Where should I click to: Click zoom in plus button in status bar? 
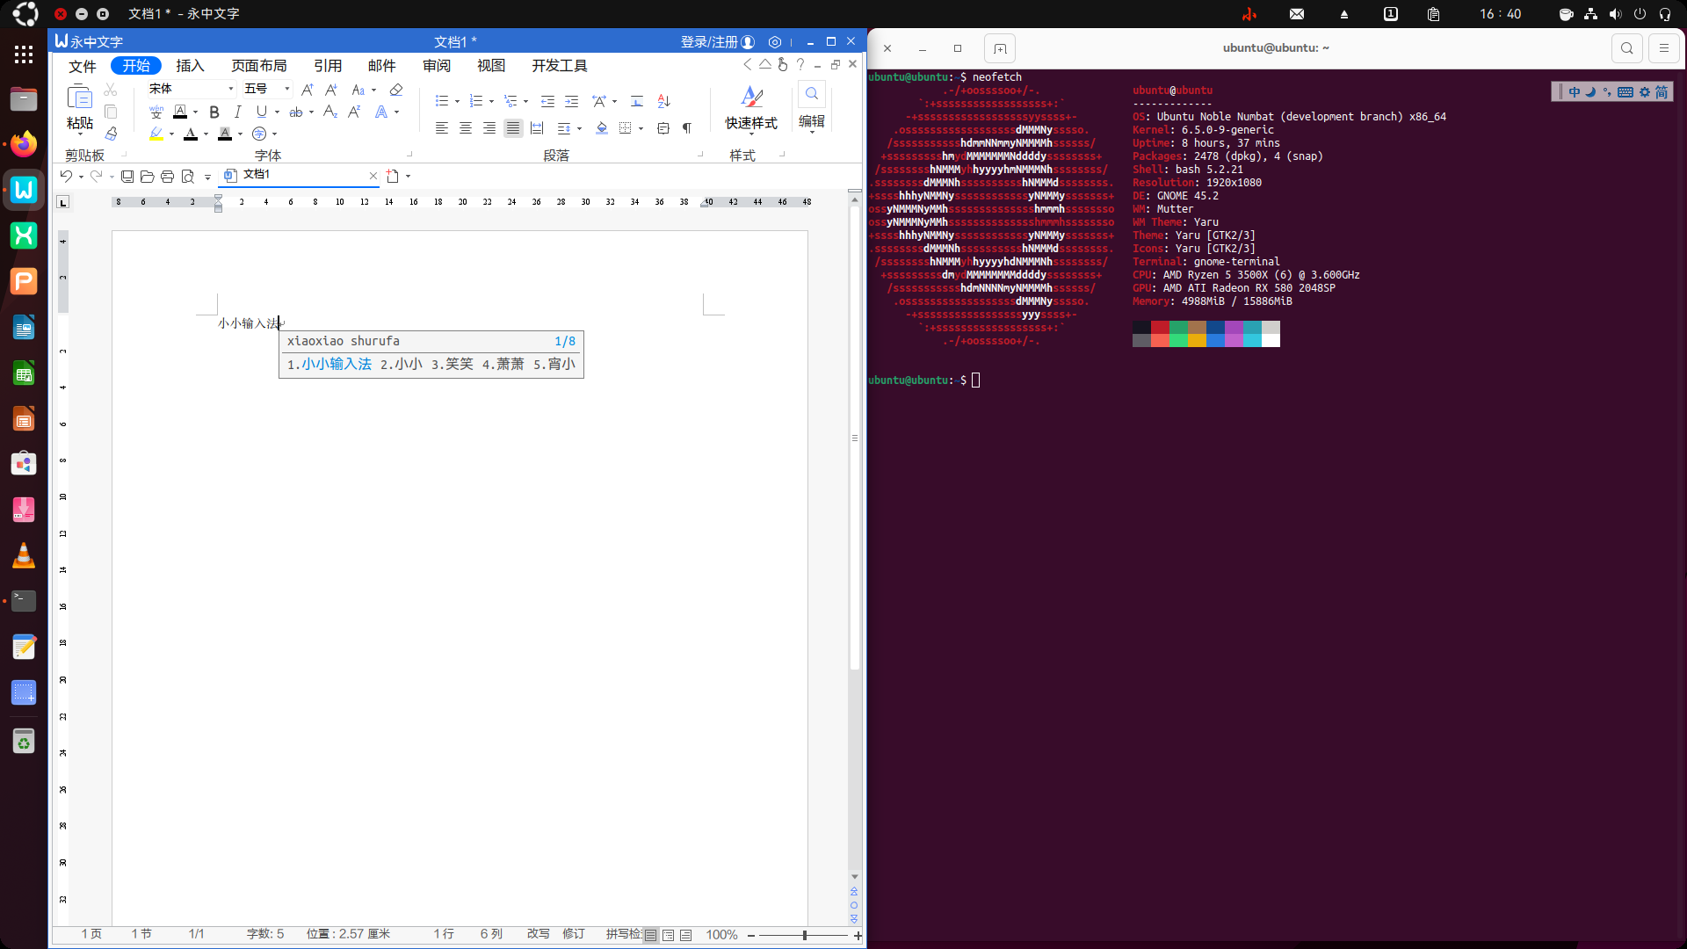point(858,935)
